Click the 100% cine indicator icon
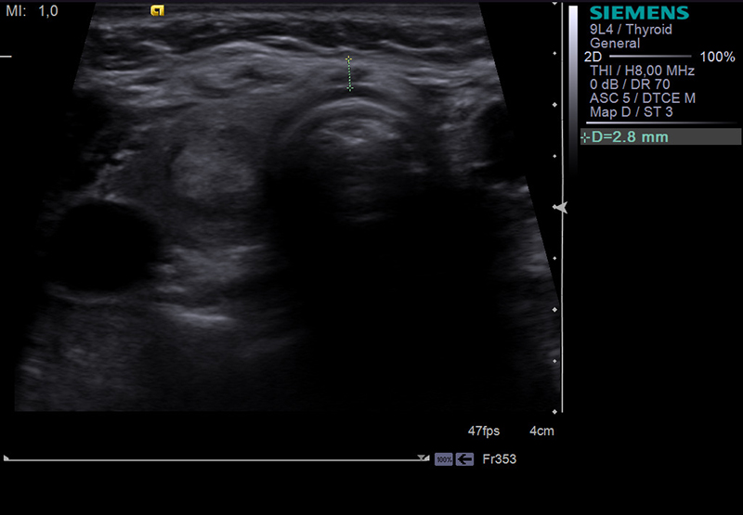 pyautogui.click(x=444, y=459)
